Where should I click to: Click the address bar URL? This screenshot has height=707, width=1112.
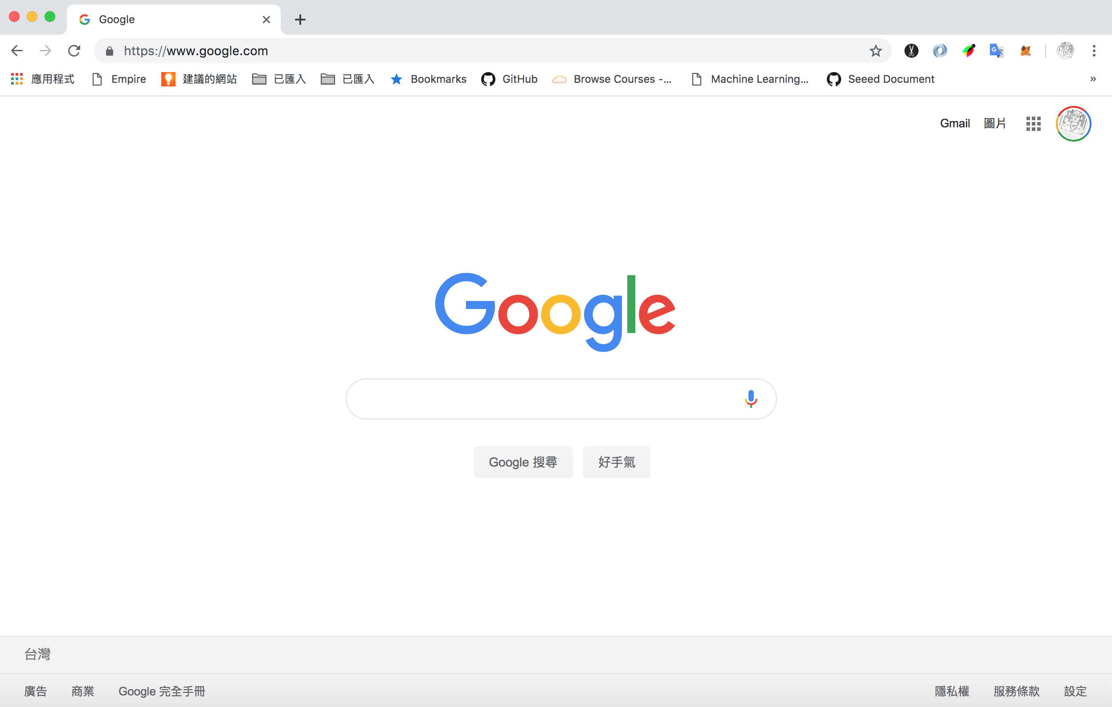click(196, 51)
